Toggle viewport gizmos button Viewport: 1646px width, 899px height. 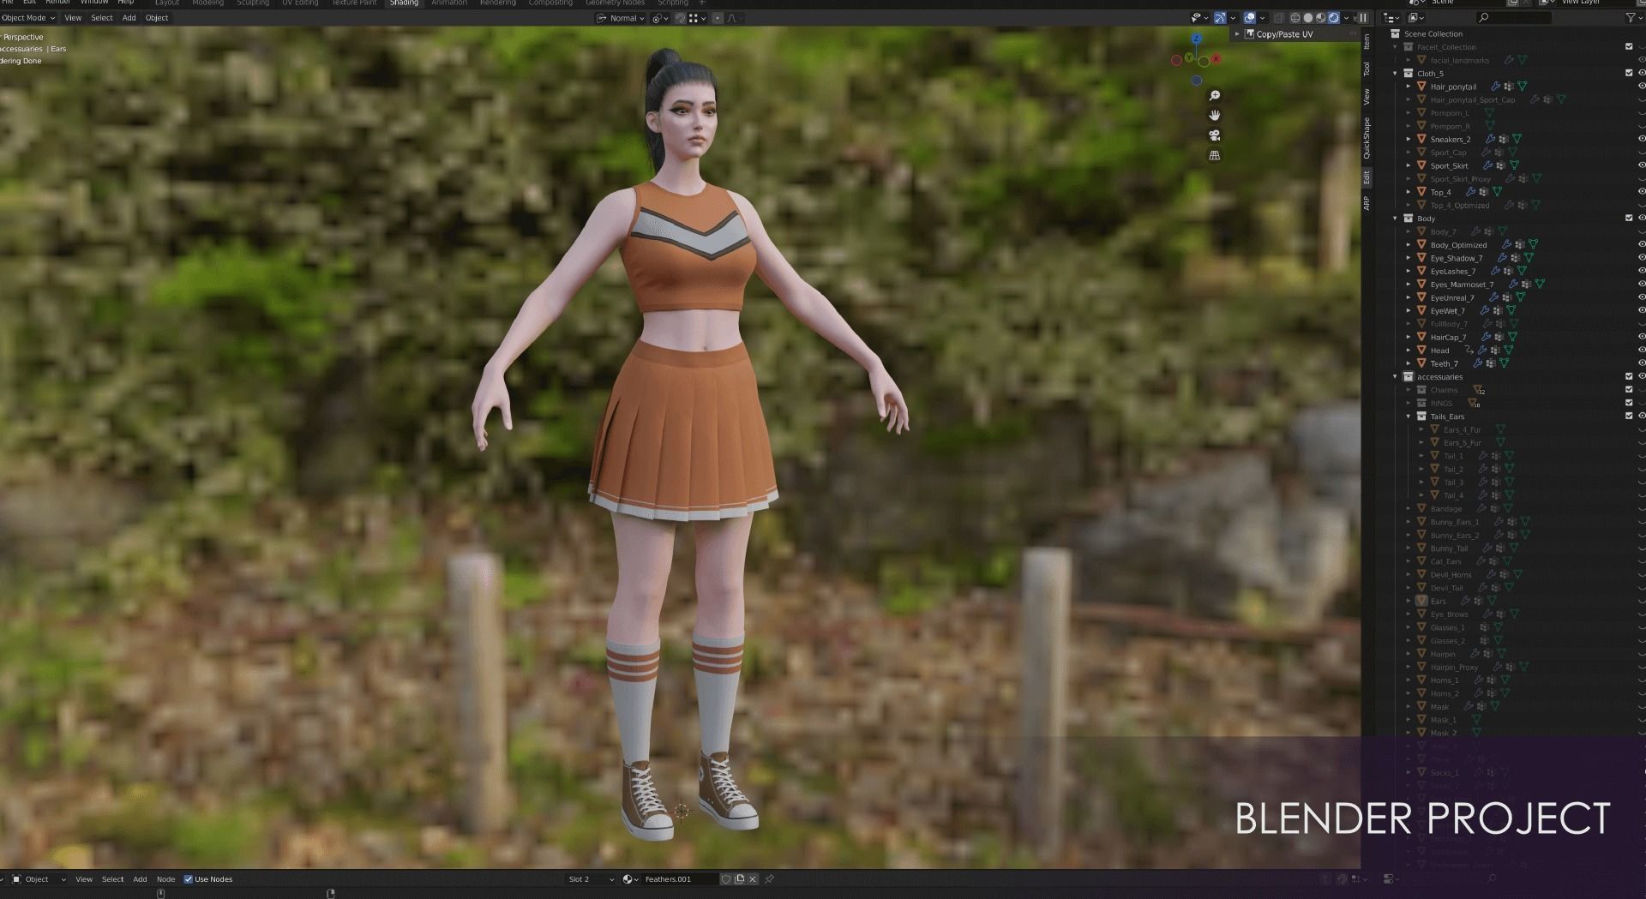[1220, 18]
